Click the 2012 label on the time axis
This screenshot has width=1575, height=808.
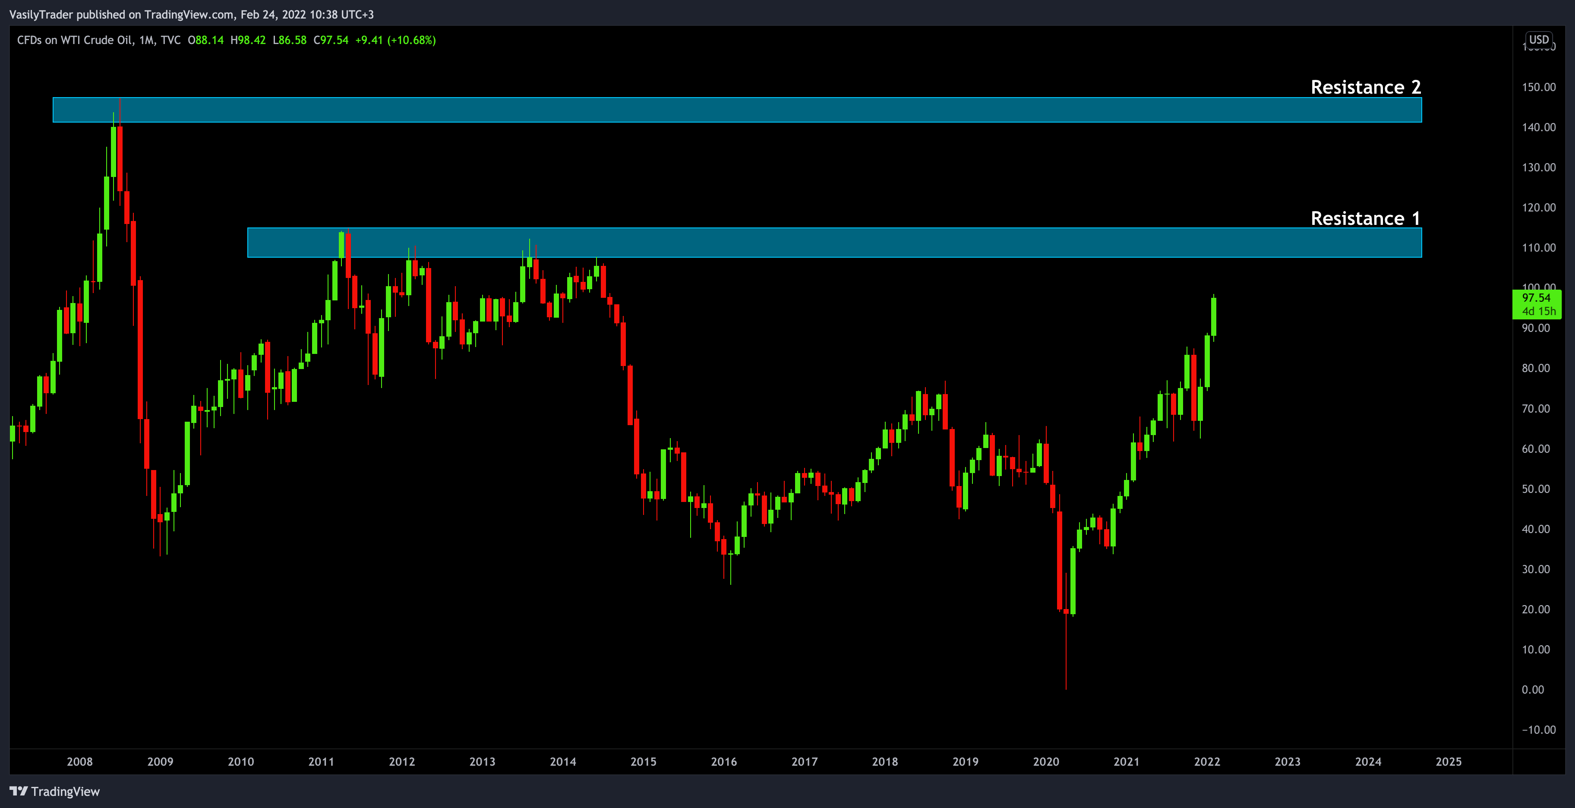coord(402,761)
